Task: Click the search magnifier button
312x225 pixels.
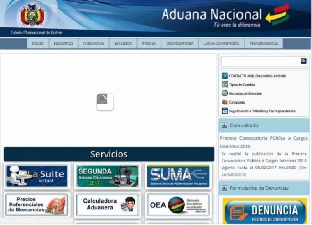Action: coord(303,61)
